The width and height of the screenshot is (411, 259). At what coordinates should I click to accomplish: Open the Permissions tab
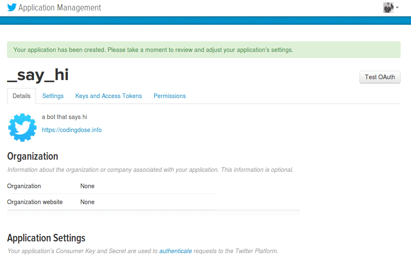click(170, 96)
